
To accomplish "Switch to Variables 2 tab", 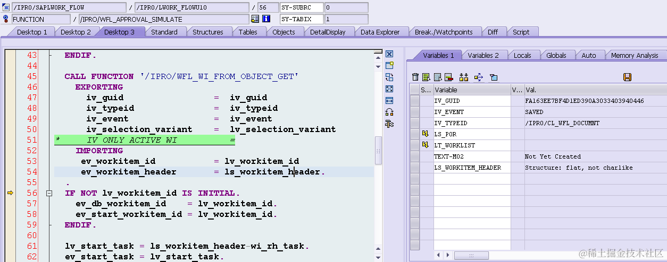I will [x=483, y=55].
